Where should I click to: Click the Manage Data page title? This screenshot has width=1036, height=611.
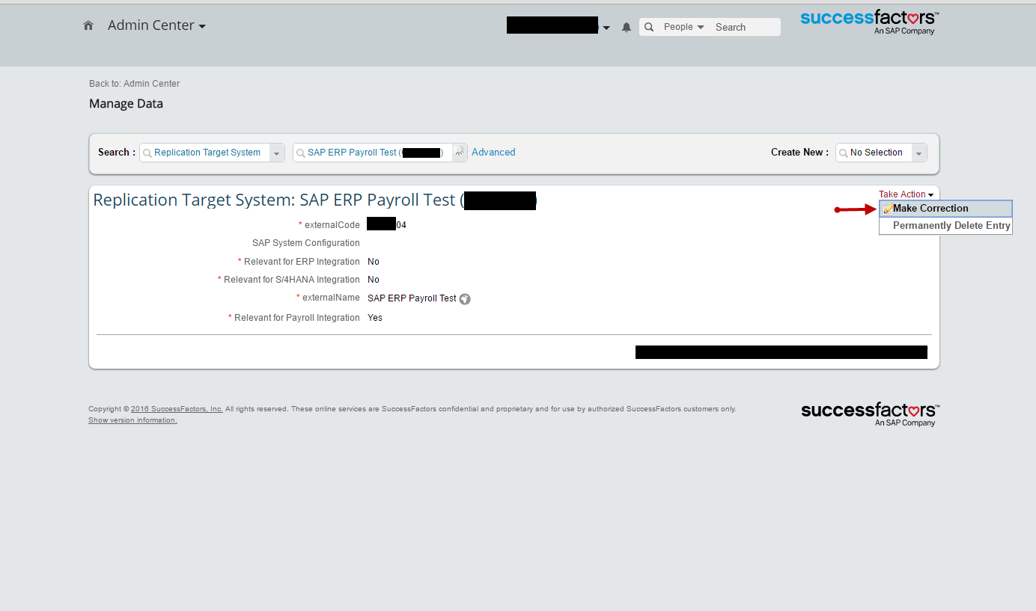point(126,104)
